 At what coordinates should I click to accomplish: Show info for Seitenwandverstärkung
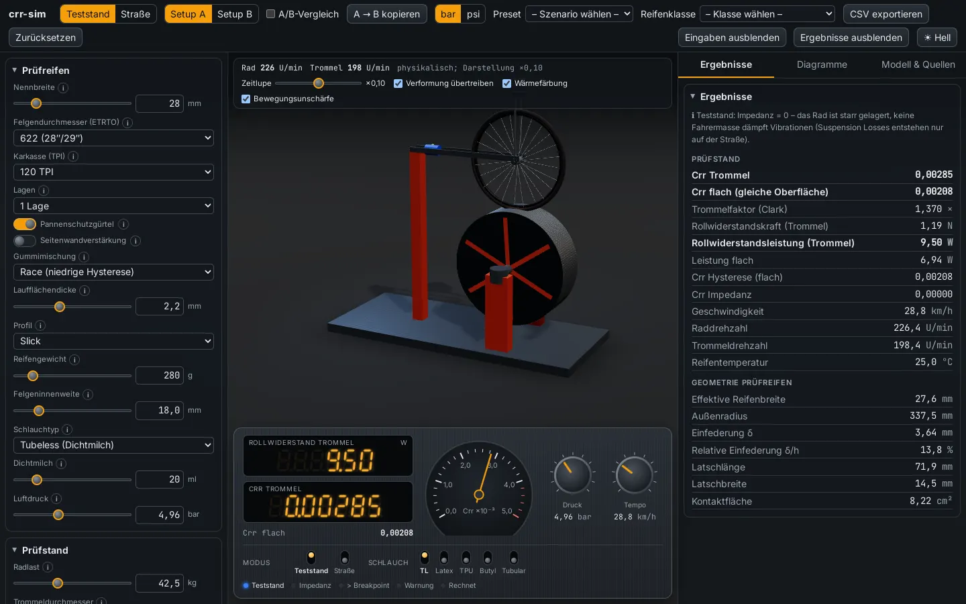coord(136,241)
